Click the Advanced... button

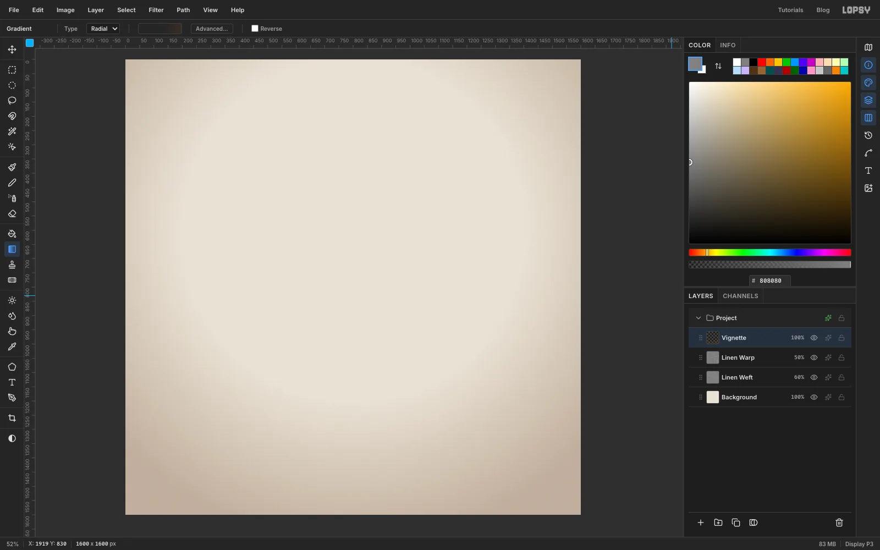(x=212, y=29)
